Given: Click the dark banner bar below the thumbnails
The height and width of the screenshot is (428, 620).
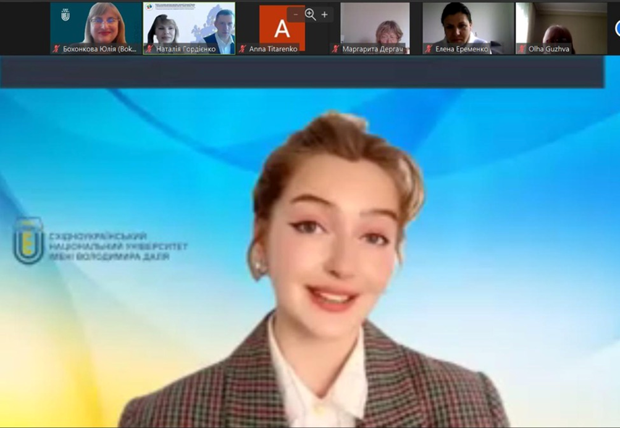Looking at the screenshot, I should coord(301,72).
